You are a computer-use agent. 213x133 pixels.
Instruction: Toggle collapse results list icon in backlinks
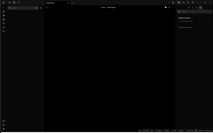click(189, 8)
